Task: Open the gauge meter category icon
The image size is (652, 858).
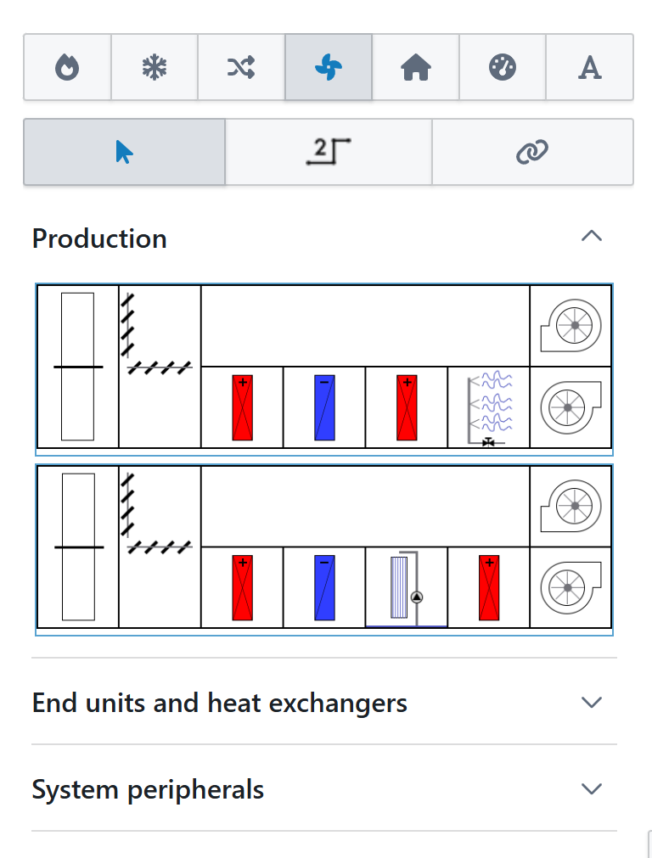Action: click(x=503, y=68)
